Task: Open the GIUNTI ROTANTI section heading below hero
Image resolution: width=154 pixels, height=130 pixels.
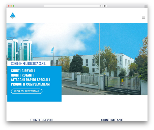Action: (x=112, y=120)
